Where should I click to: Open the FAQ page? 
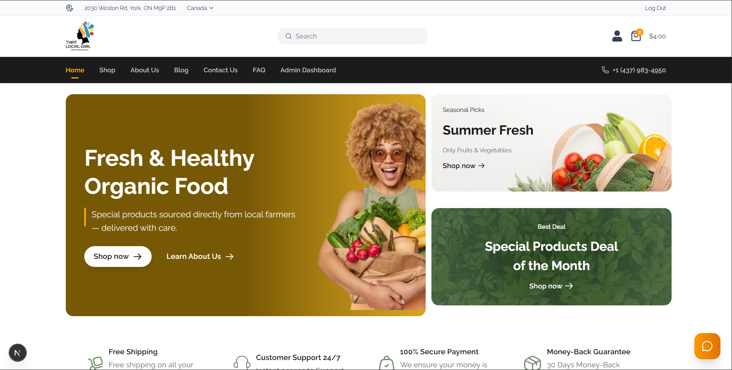[259, 70]
